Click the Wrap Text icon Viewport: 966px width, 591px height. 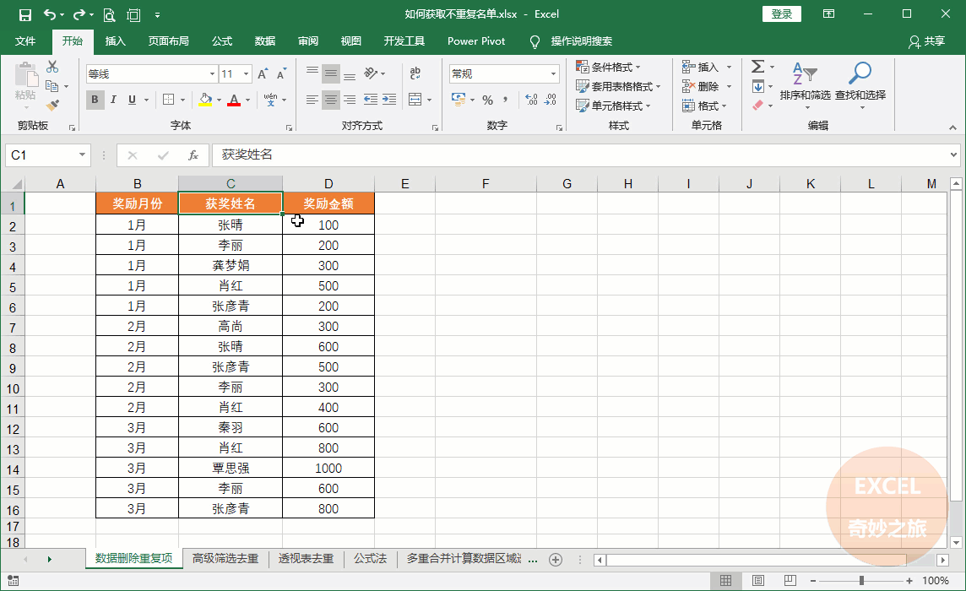click(415, 73)
